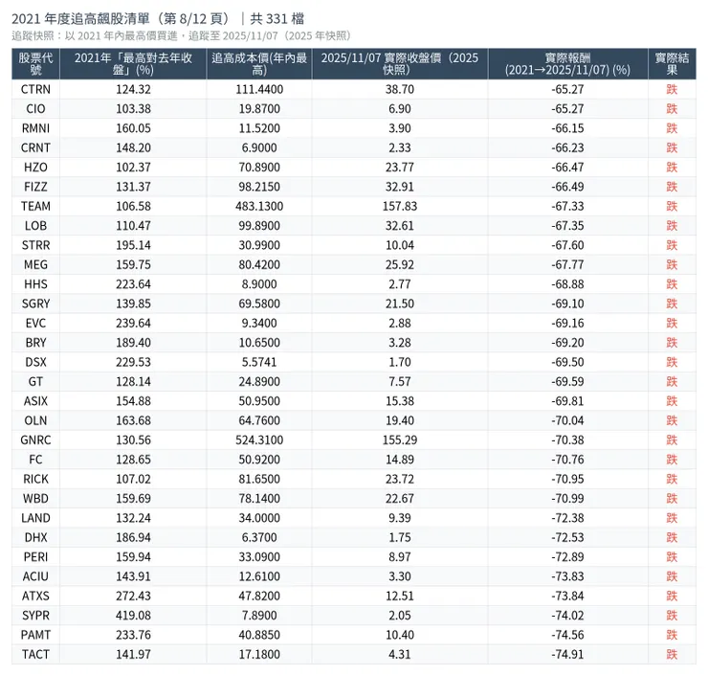The image size is (708, 676).
Task: Select ticker CIO
Action: pos(35,109)
